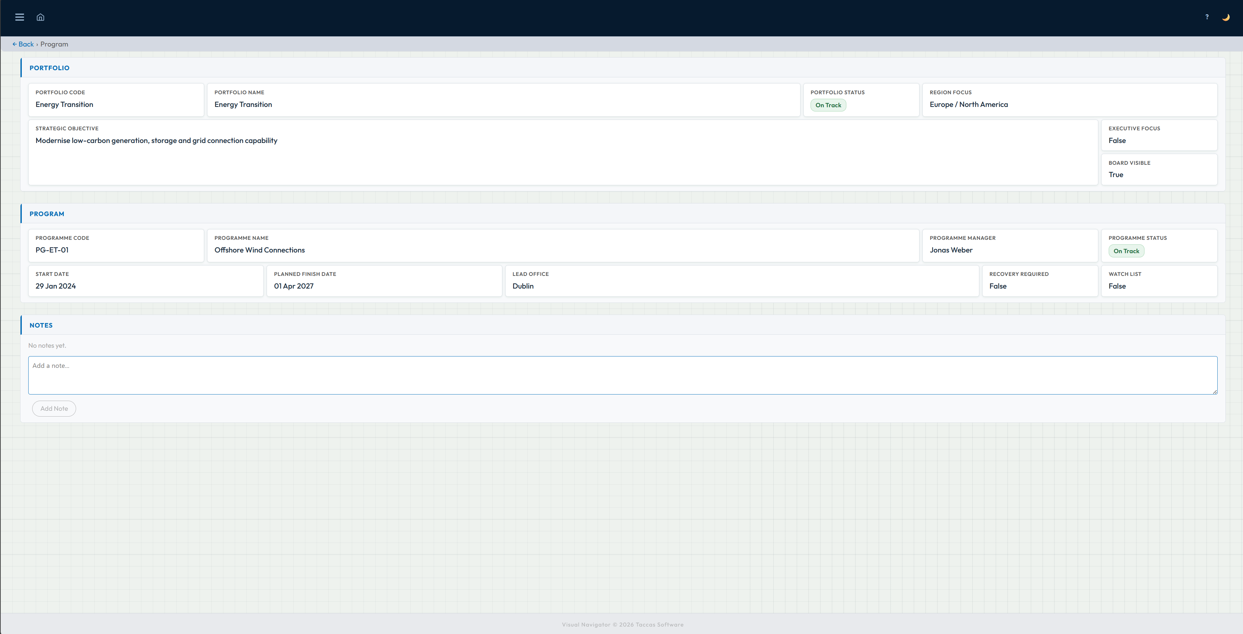The height and width of the screenshot is (634, 1243).
Task: Click the Board Visible True value
Action: click(x=1116, y=175)
